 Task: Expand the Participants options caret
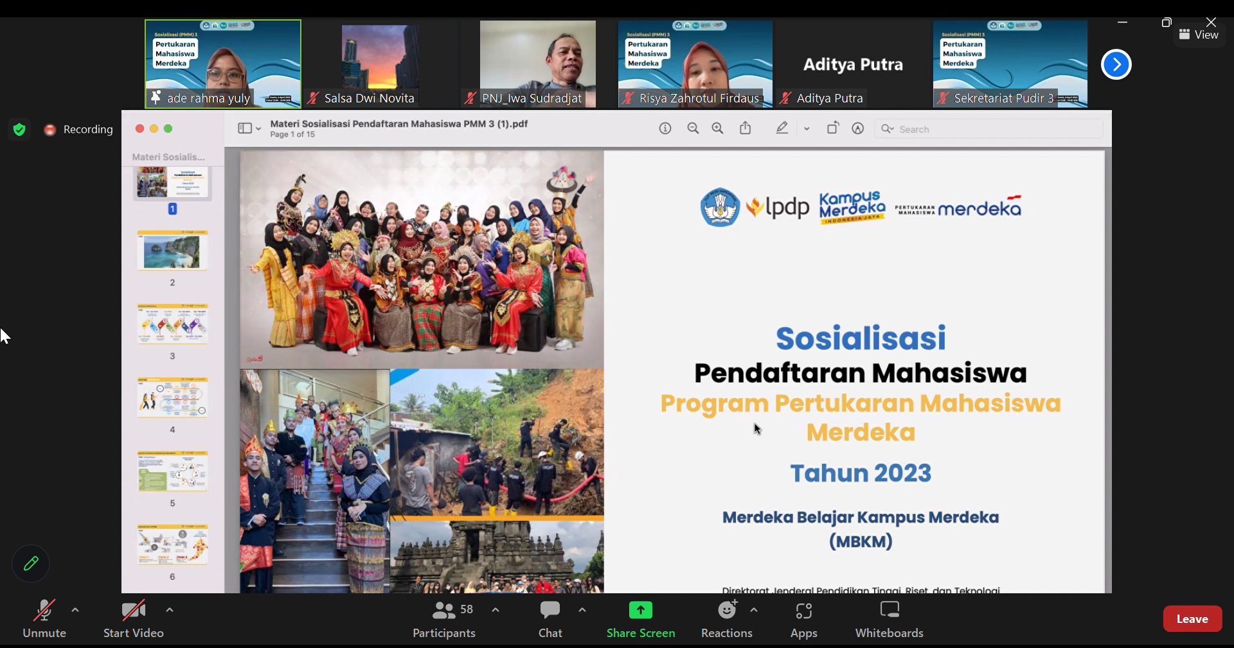[x=496, y=609]
